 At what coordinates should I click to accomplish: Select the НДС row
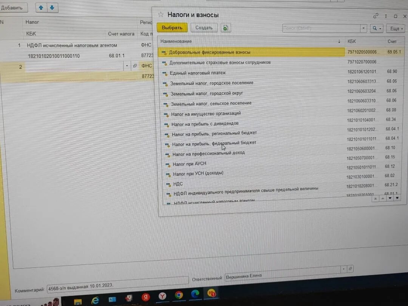[x=281, y=181]
